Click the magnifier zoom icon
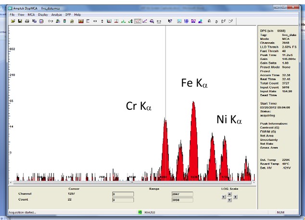This screenshot has height=220, width=305. coord(152,21)
